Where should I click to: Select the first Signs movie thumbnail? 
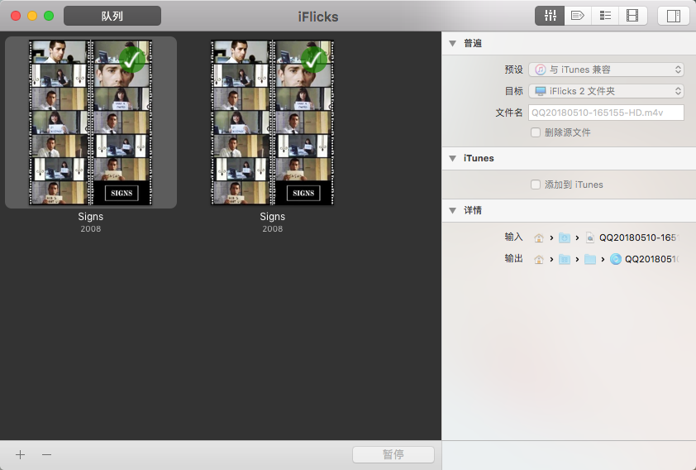click(x=91, y=122)
